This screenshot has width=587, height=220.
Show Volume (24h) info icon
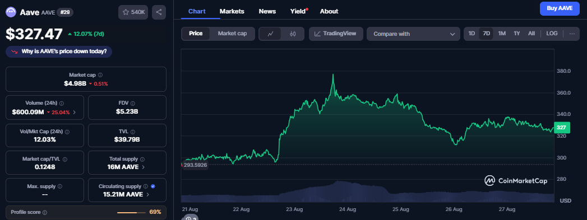62,103
